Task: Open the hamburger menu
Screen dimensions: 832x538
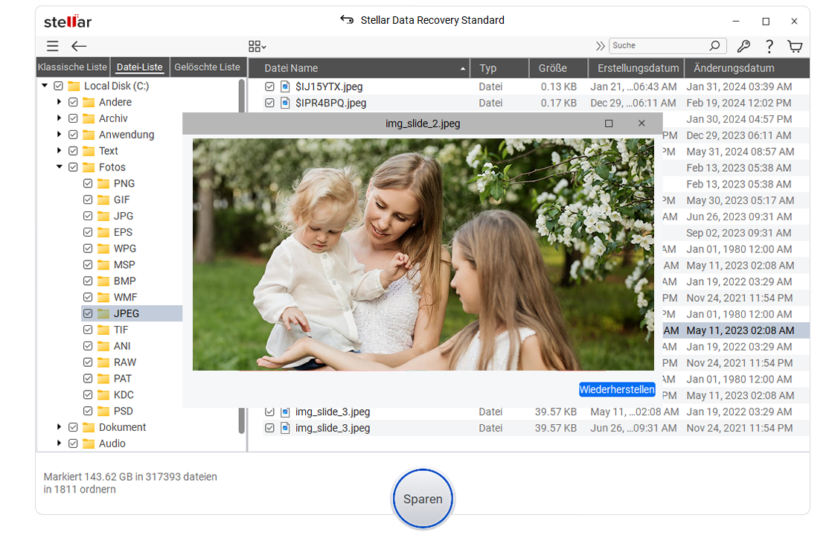Action: [52, 46]
